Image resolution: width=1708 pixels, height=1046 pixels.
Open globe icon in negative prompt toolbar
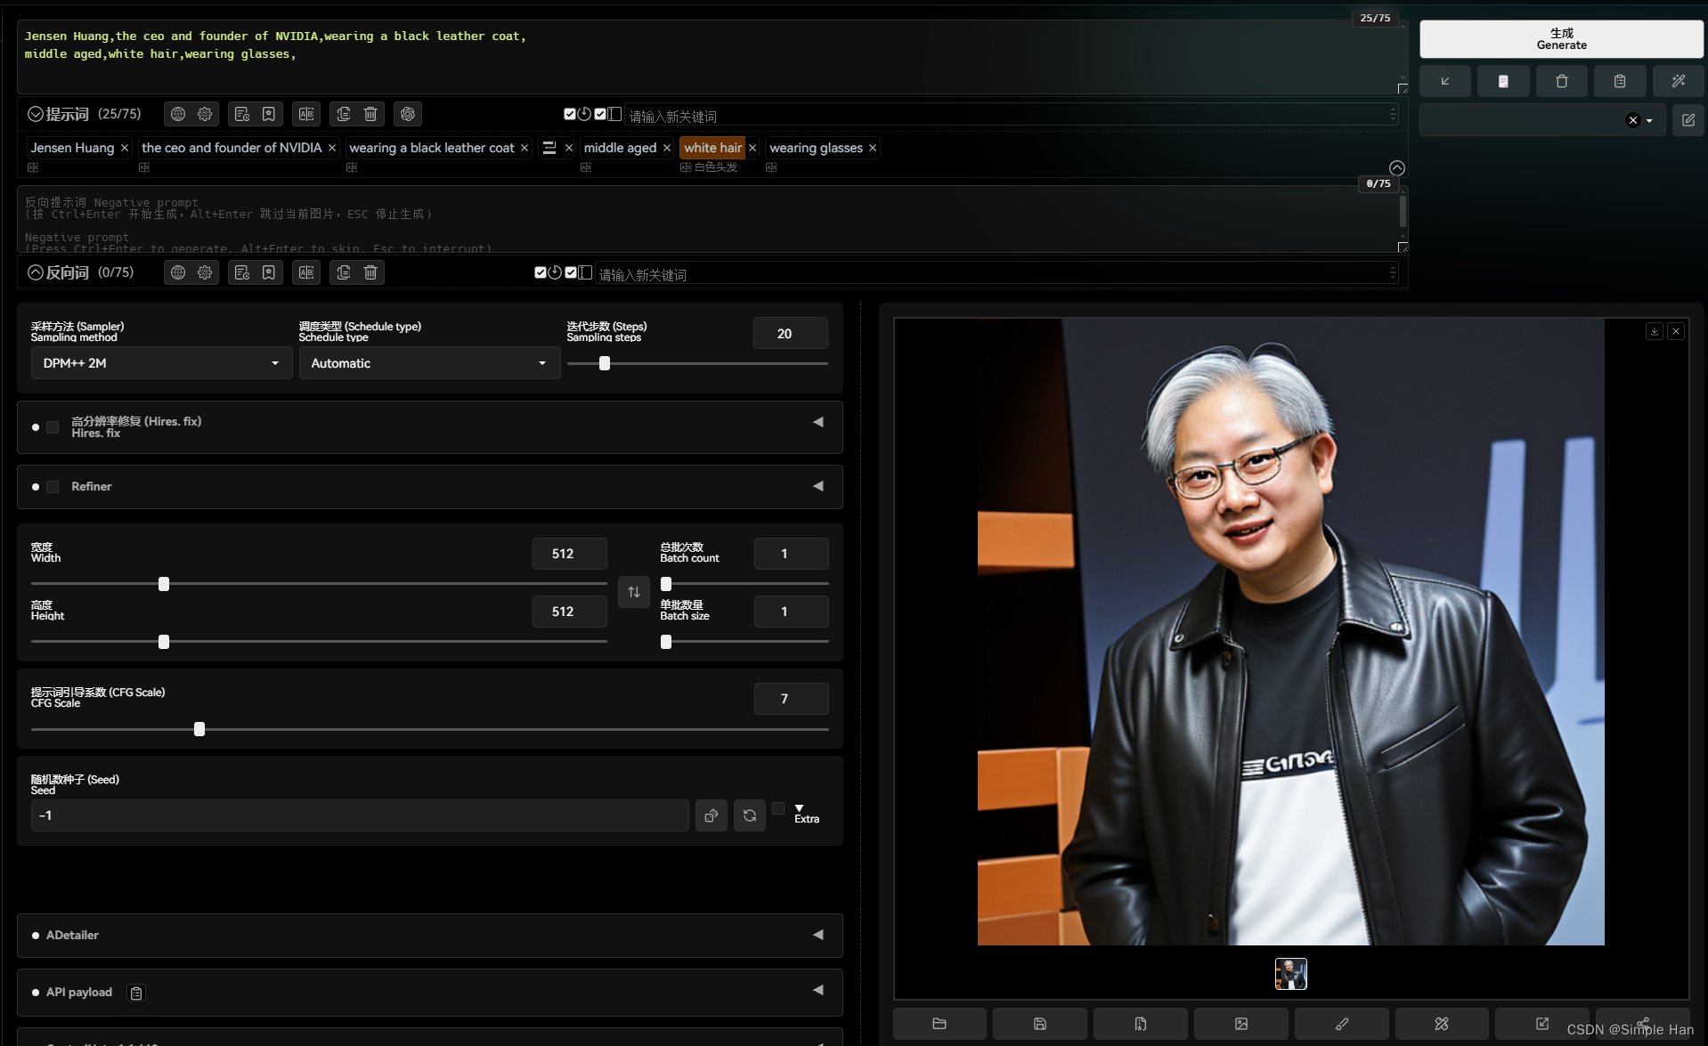[x=178, y=272]
